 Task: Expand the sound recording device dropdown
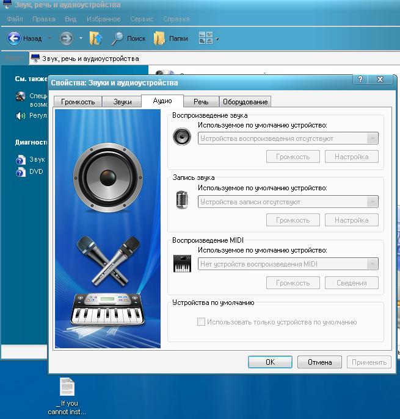tap(372, 202)
